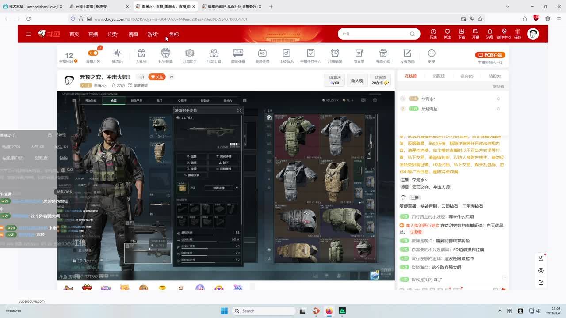
Task: Expand the 分类 dropdown in navigation
Action: coord(112,34)
